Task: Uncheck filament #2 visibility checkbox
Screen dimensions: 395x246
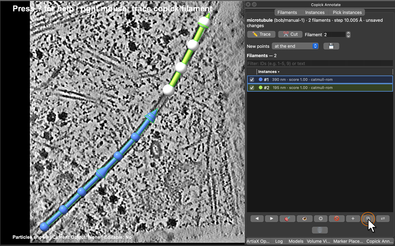Action: click(252, 88)
